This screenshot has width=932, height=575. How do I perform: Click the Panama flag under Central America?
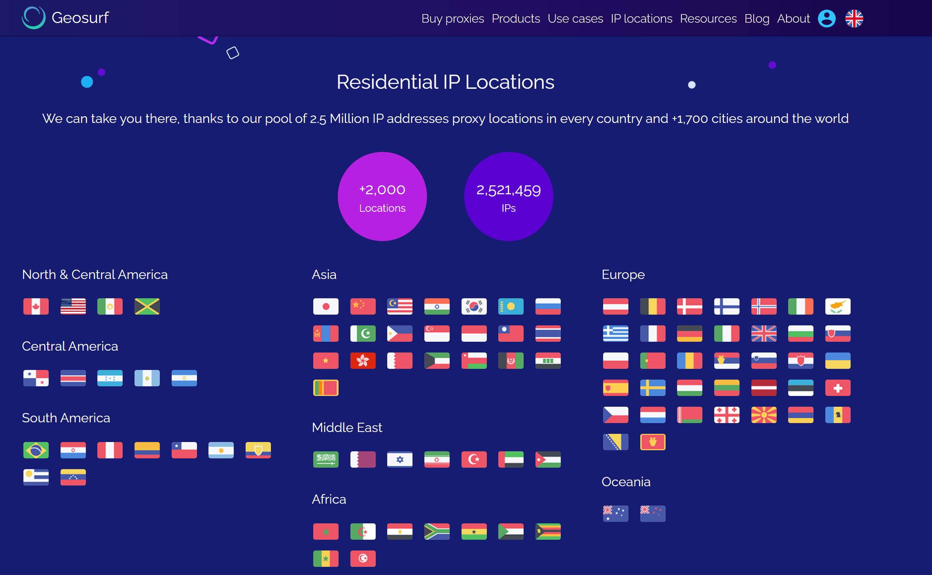click(36, 378)
